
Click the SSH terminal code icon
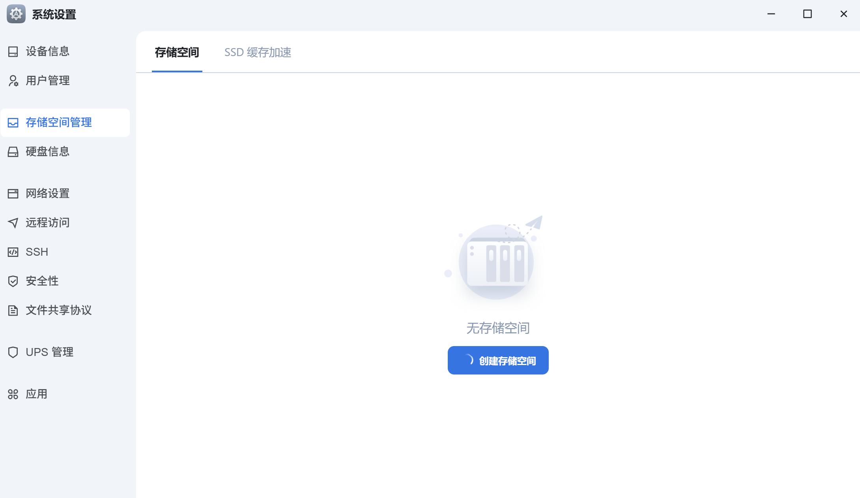click(x=13, y=252)
